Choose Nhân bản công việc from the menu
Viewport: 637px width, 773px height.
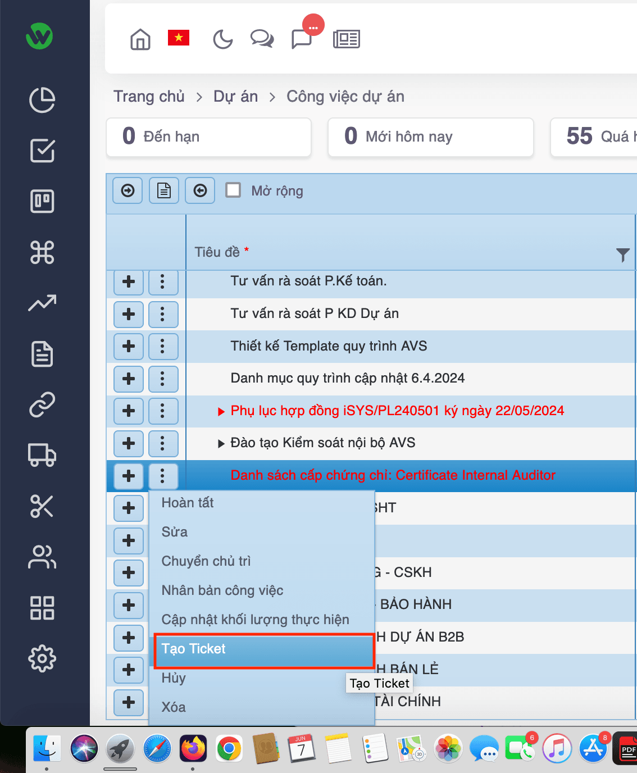[222, 590]
